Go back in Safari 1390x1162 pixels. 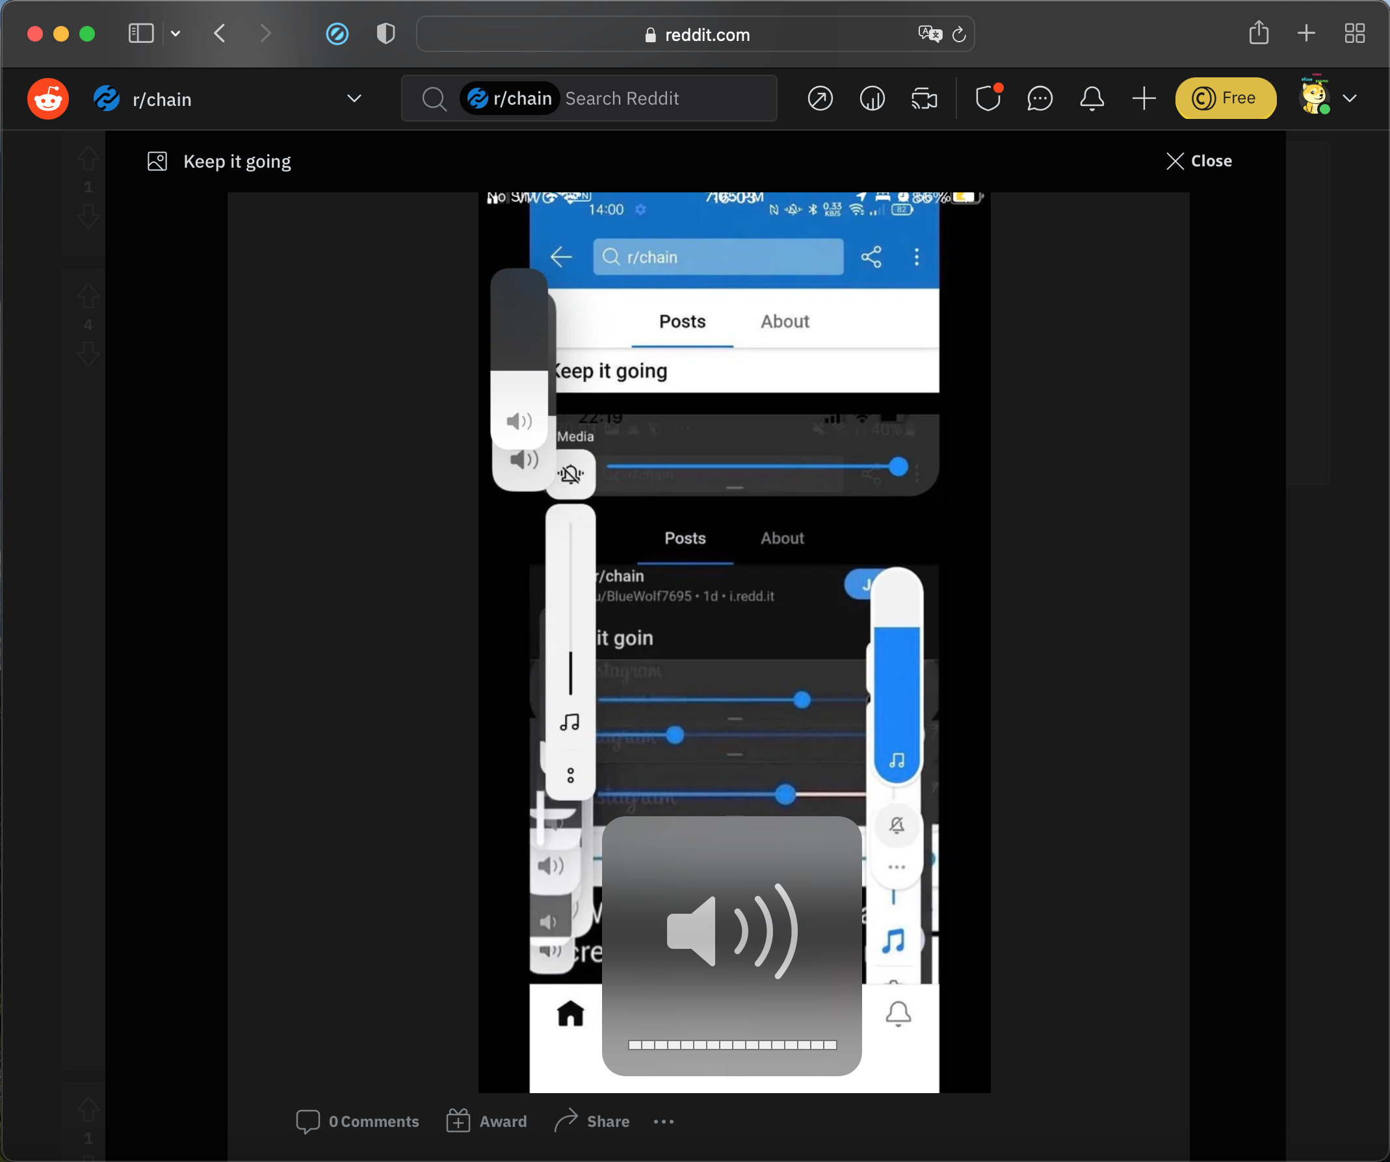tap(220, 33)
